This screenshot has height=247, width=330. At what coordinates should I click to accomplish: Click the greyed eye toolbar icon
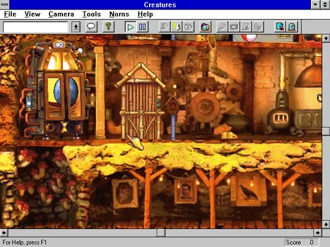(x=188, y=27)
